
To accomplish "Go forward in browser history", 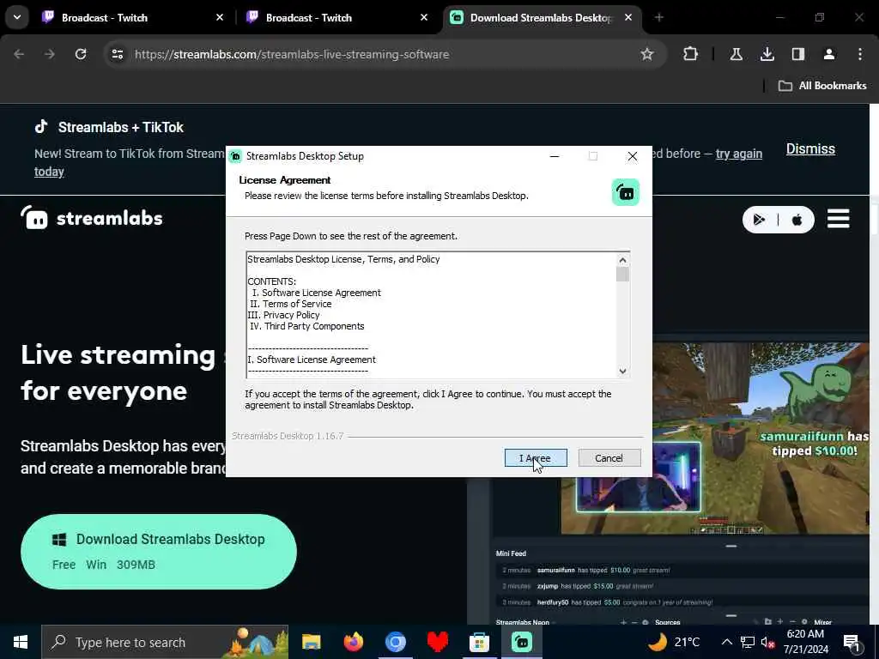I will [50, 54].
